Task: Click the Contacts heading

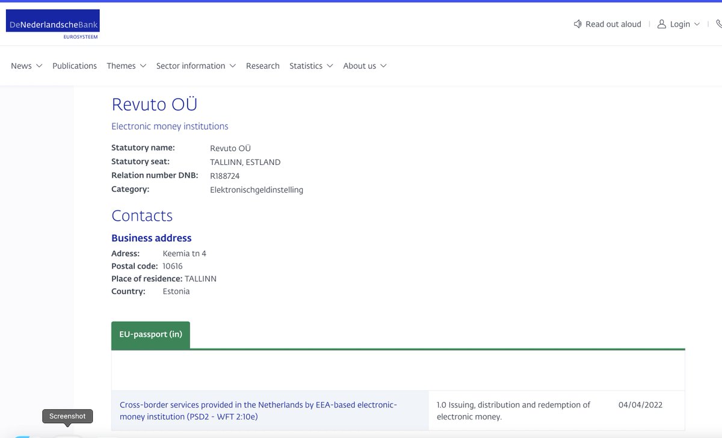Action: pyautogui.click(x=142, y=215)
